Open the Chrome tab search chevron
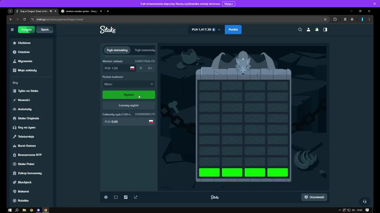 (10, 11)
